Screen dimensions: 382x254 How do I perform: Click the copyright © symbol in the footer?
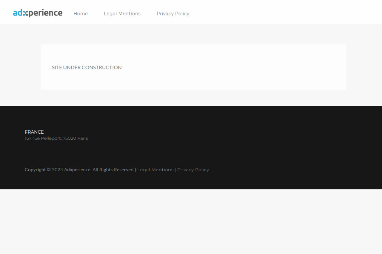[x=49, y=170]
